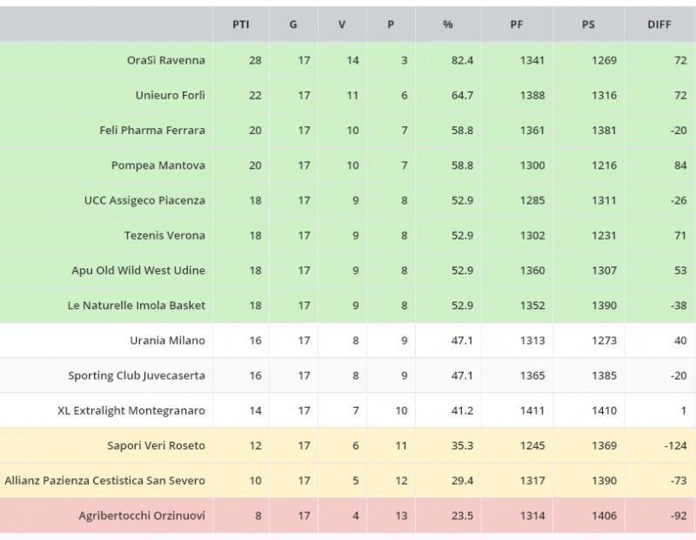Screen dimensions: 696x540
Task: Click XL Extralight Montegranaro name
Action: click(131, 410)
